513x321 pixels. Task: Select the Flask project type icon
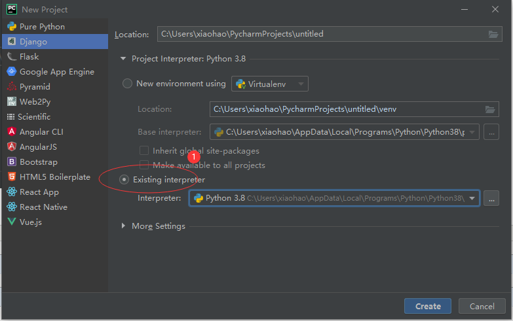pyautogui.click(x=12, y=57)
